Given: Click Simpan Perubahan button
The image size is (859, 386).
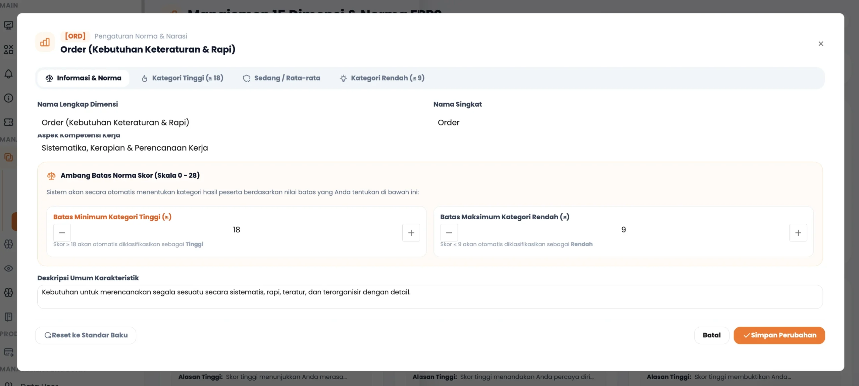Looking at the screenshot, I should (779, 335).
